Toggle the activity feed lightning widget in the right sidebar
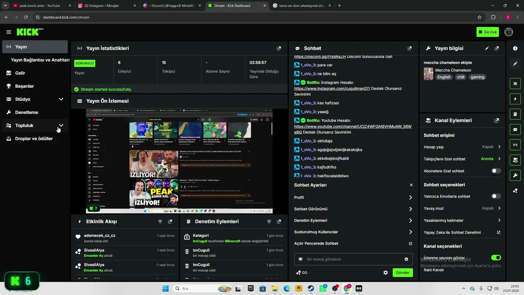This screenshot has height=295, width=524. [515, 99]
